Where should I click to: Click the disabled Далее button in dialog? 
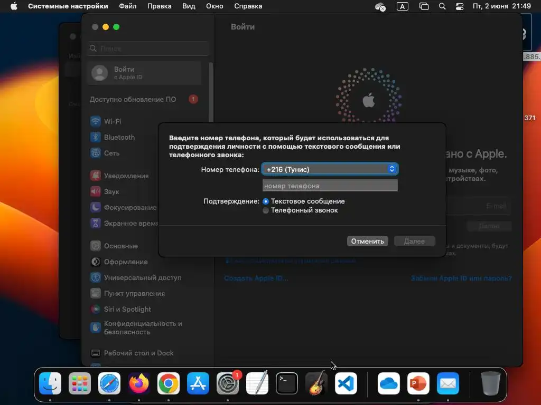pos(414,241)
